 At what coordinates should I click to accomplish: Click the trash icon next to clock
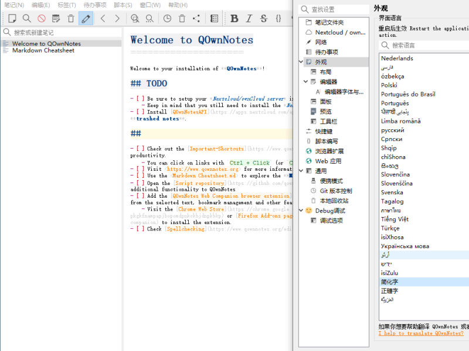coord(182,19)
